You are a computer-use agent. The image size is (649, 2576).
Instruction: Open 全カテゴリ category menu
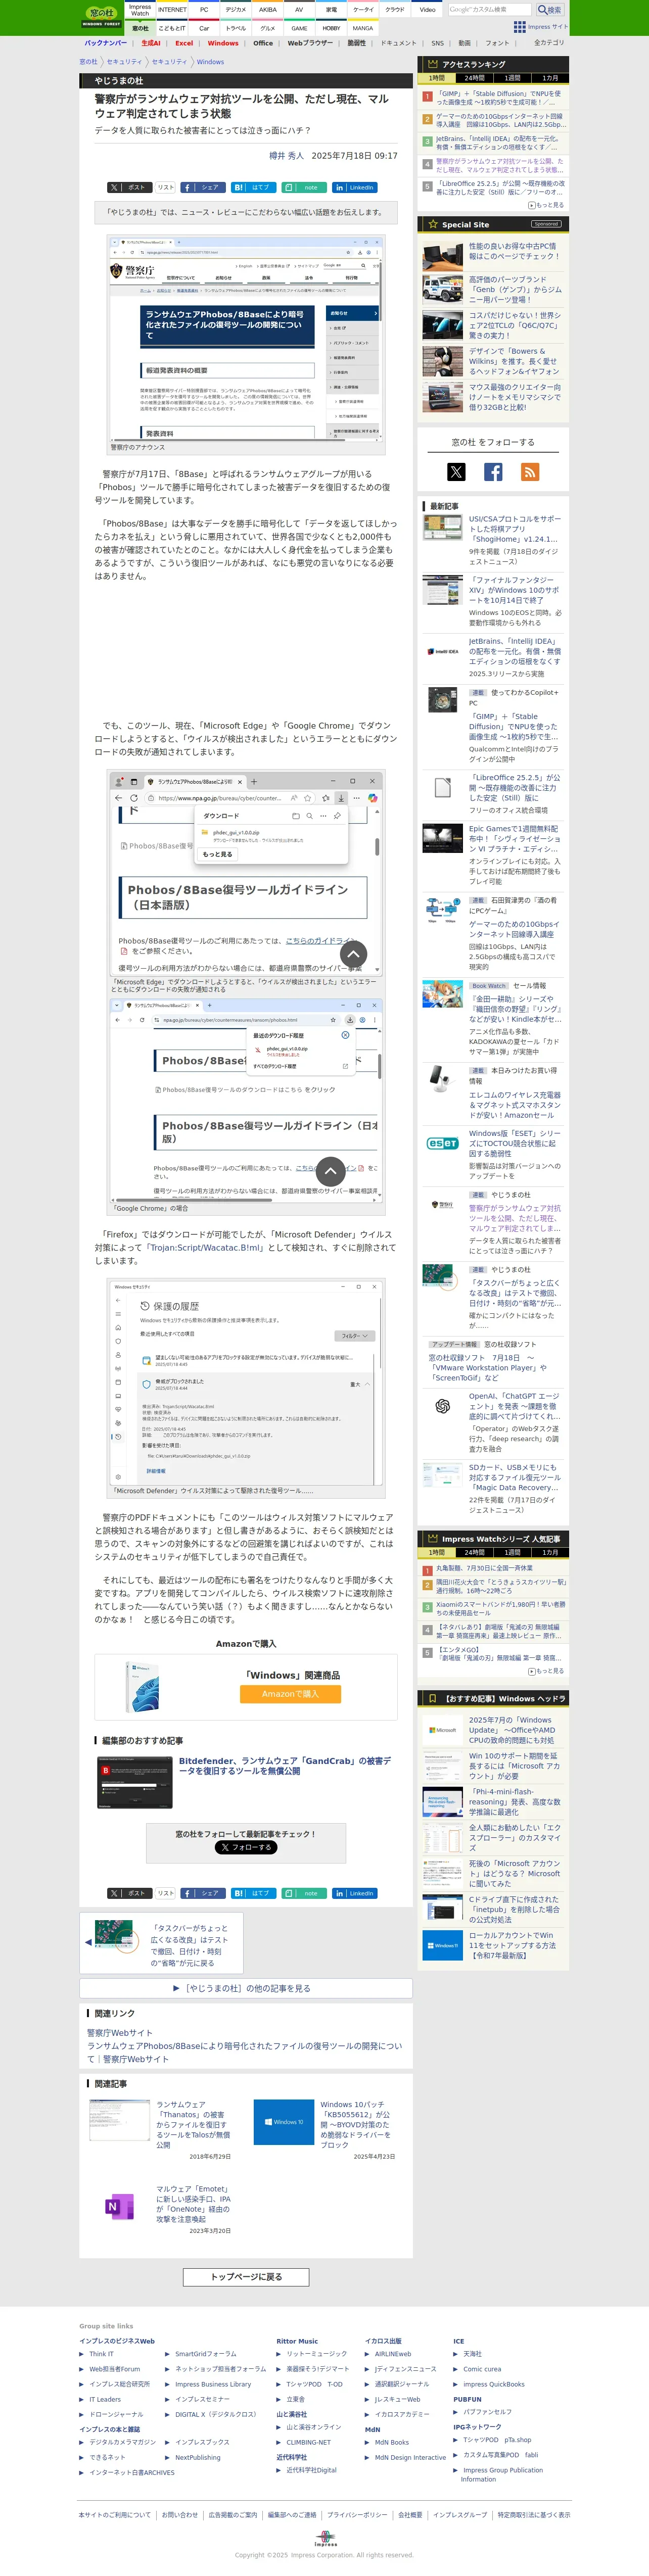coord(548,43)
